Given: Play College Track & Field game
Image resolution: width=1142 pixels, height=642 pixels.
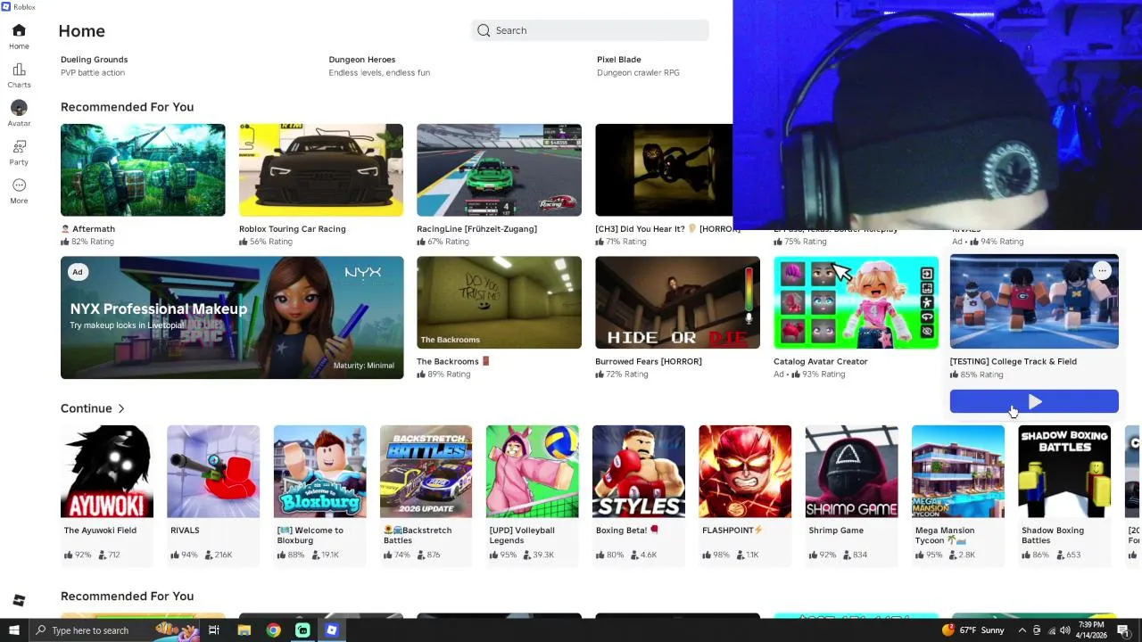Looking at the screenshot, I should click(1034, 402).
